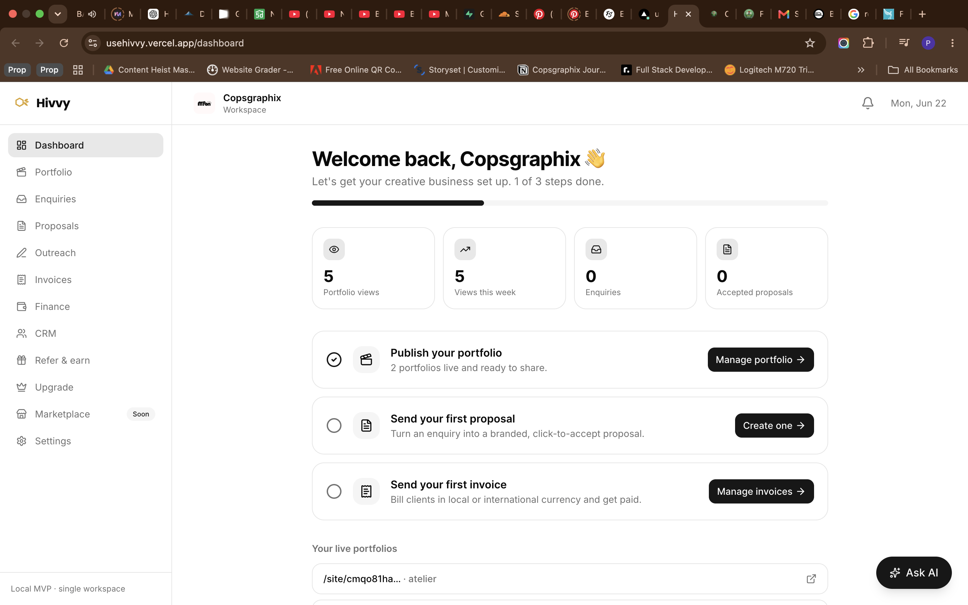This screenshot has width=968, height=605.
Task: Click the Accepted proposals document icon
Action: (727, 249)
